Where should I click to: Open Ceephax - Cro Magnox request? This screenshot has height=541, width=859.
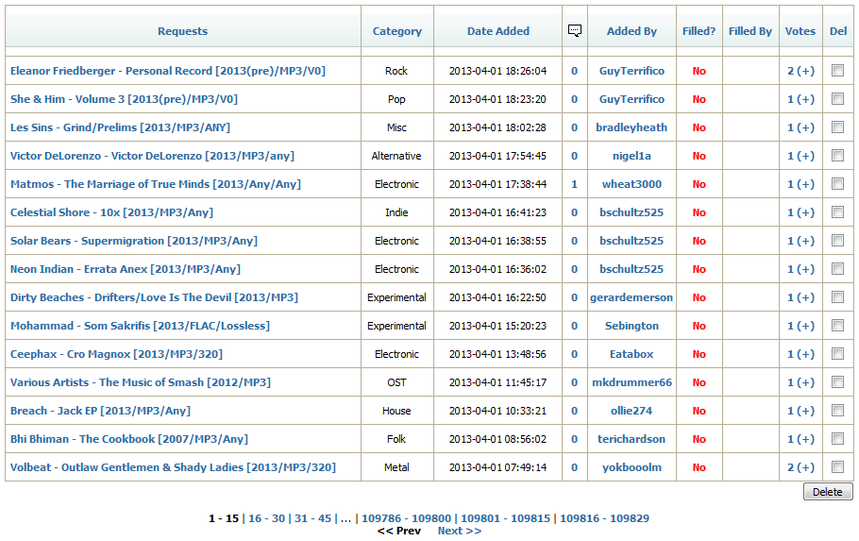116,354
